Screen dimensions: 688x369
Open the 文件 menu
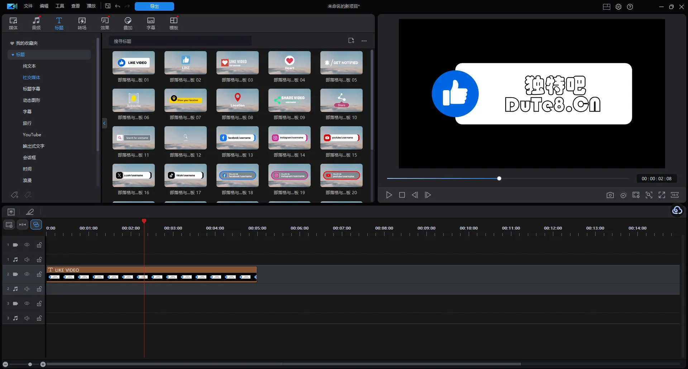pos(28,6)
